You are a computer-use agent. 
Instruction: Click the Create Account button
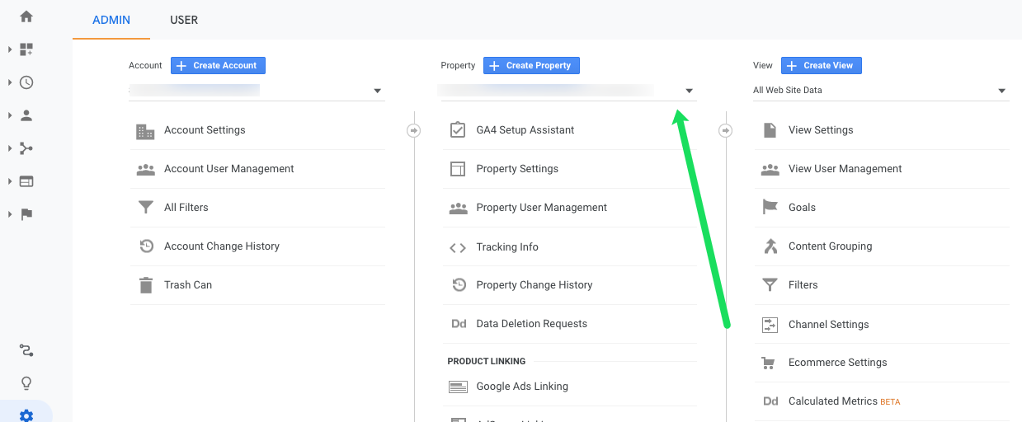(x=218, y=65)
